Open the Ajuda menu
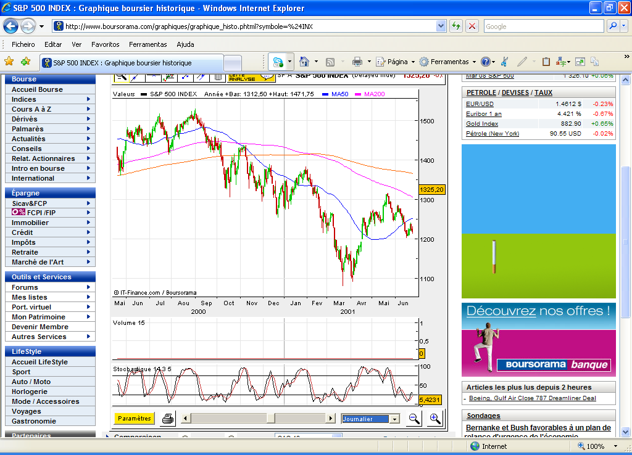Viewport: 632px width, 455px height. 185,44
